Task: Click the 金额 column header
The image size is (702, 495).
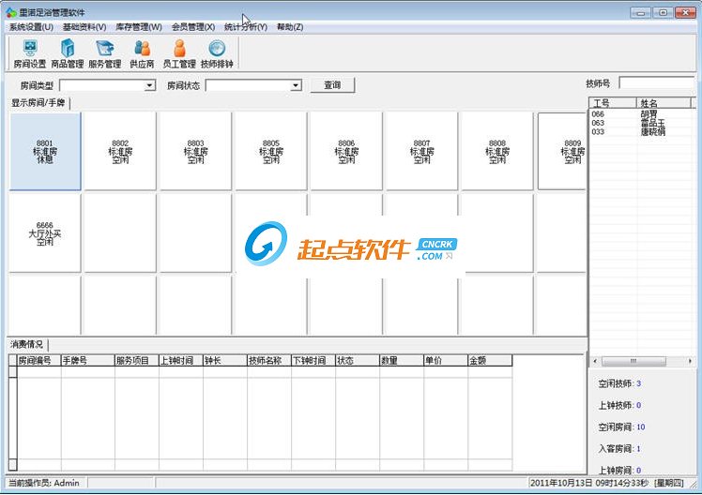Action: (490, 360)
